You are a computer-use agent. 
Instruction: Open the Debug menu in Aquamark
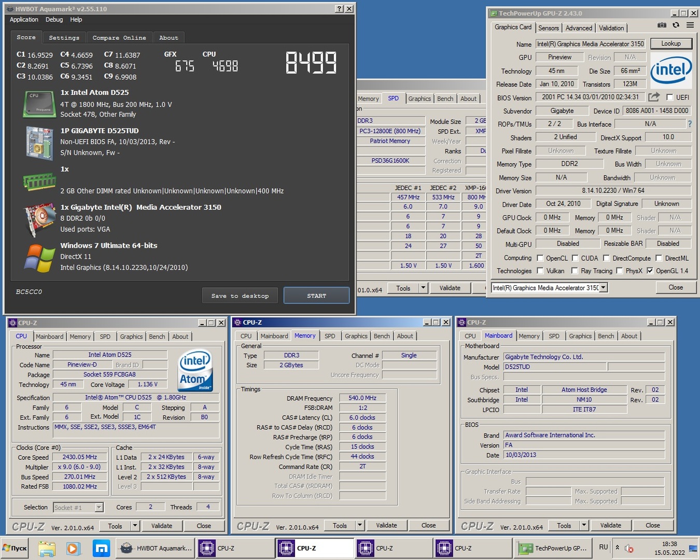[x=54, y=20]
